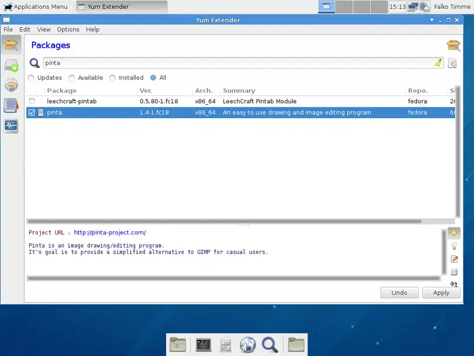This screenshot has height=356, width=474.
Task: Click the Undo button
Action: (x=399, y=293)
